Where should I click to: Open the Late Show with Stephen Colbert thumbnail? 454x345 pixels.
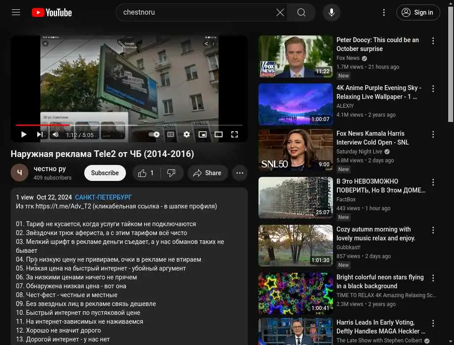tap(296, 332)
